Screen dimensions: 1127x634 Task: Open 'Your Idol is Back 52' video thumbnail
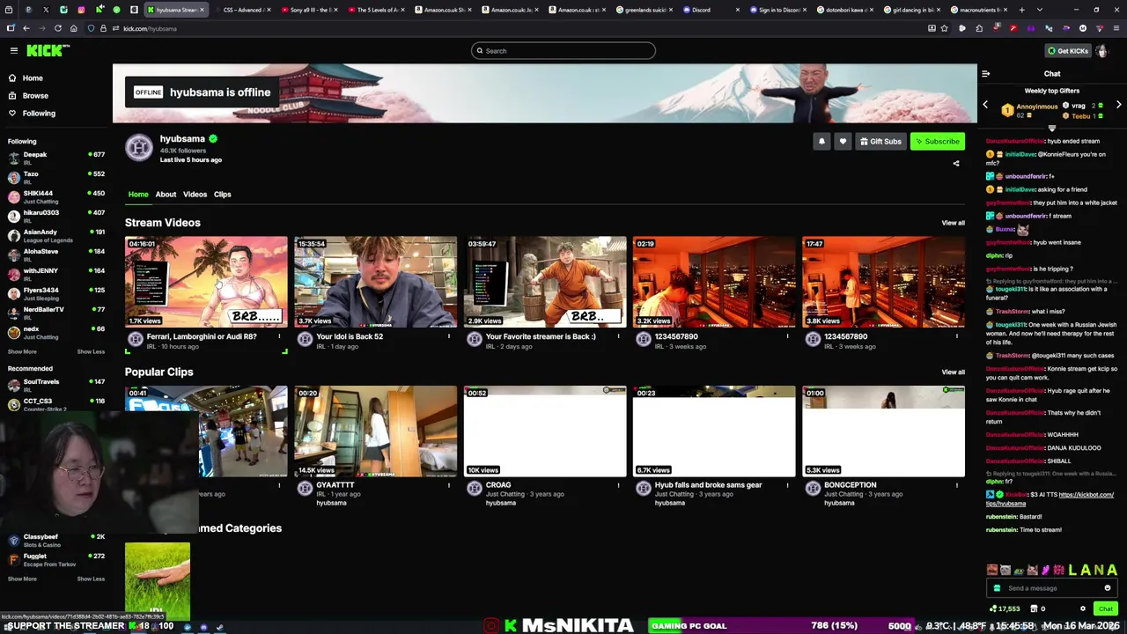375,282
